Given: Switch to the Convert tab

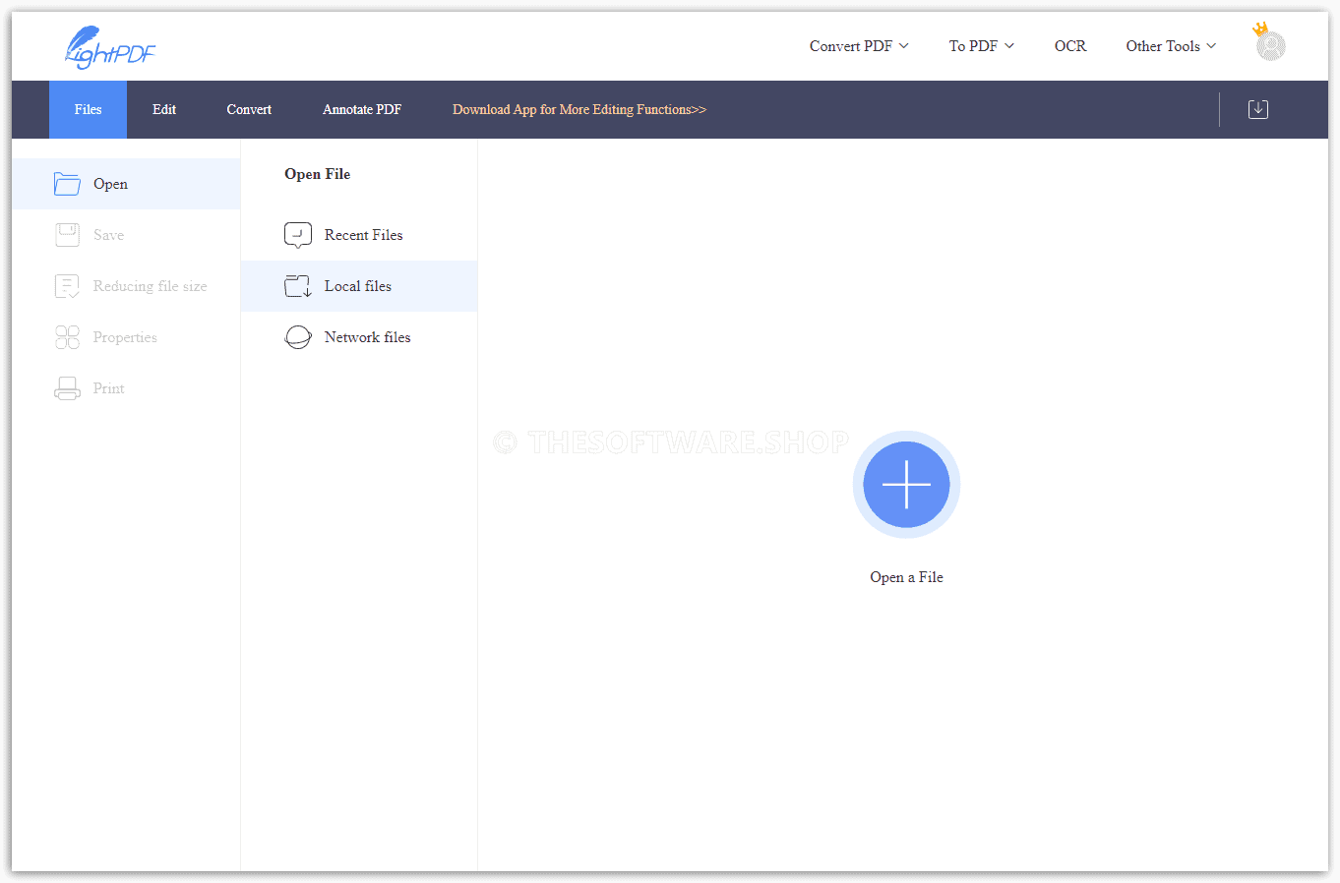Looking at the screenshot, I should [249, 109].
